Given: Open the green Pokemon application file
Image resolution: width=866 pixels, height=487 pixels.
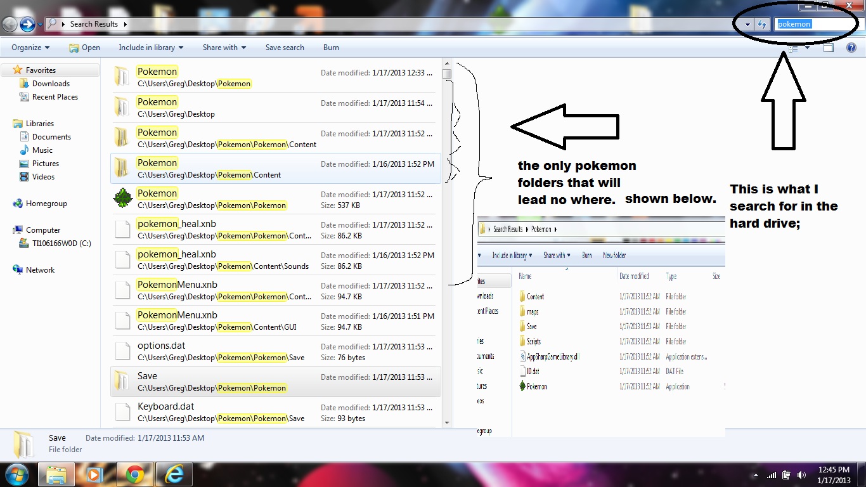Looking at the screenshot, I should [122, 199].
